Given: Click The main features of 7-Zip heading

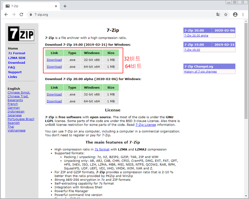Looking at the screenshot, I should click(113, 142).
